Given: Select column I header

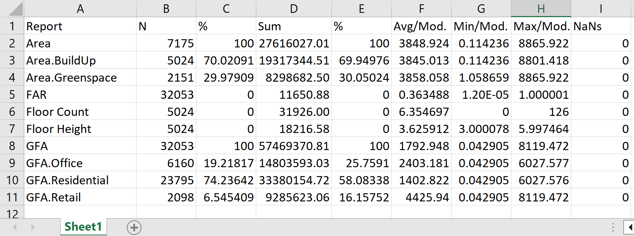Looking at the screenshot, I should 601,9.
